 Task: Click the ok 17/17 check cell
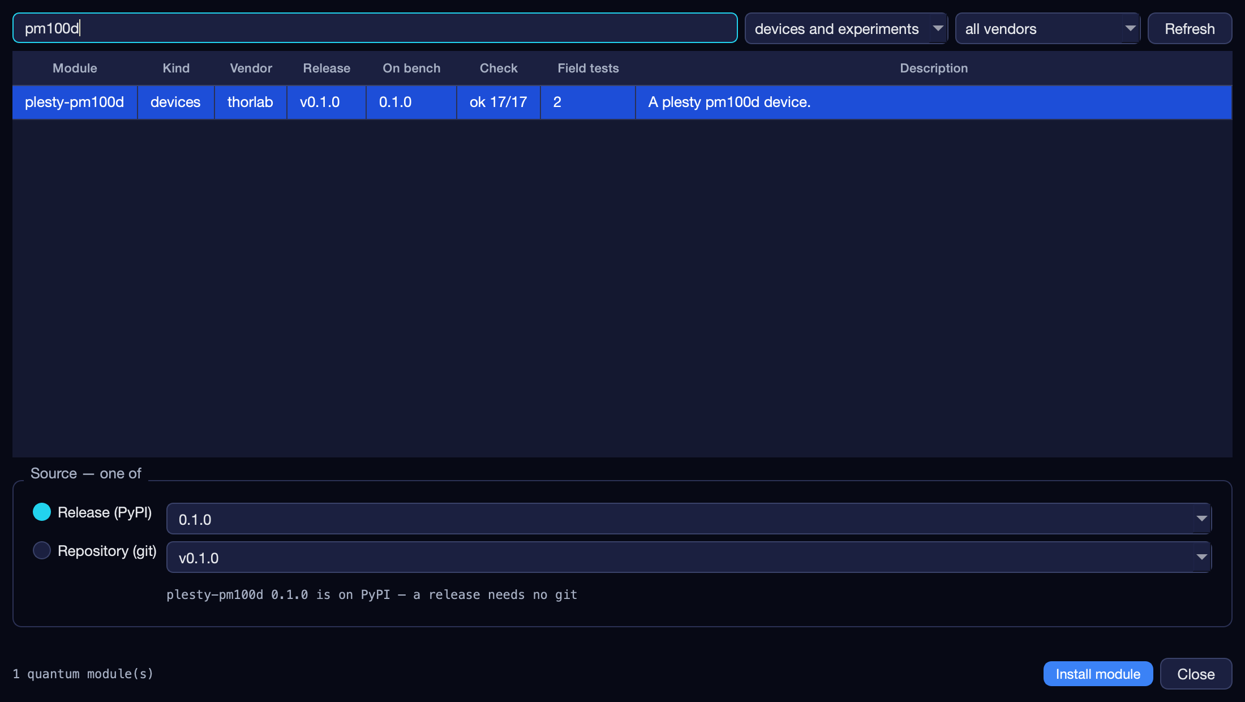(499, 102)
